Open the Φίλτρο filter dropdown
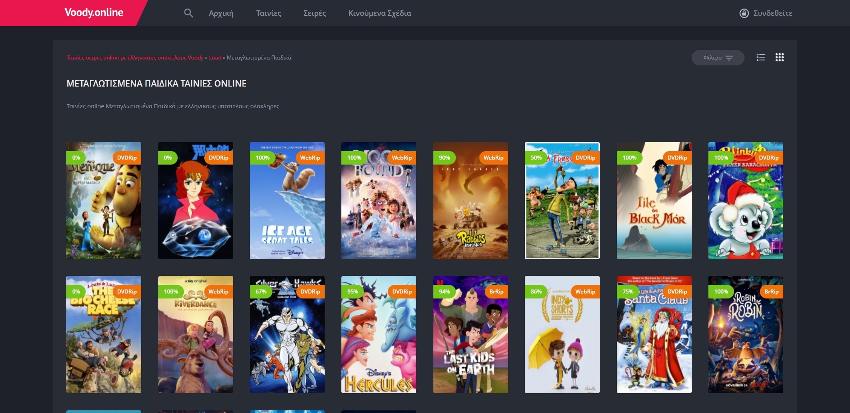This screenshot has width=850, height=413. click(x=718, y=58)
